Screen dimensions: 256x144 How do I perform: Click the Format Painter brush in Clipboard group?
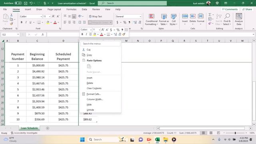tap(12, 24)
